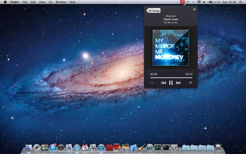The image size is (246, 154).
Task: Click the volume speaker icon
Action: [x=204, y=2]
